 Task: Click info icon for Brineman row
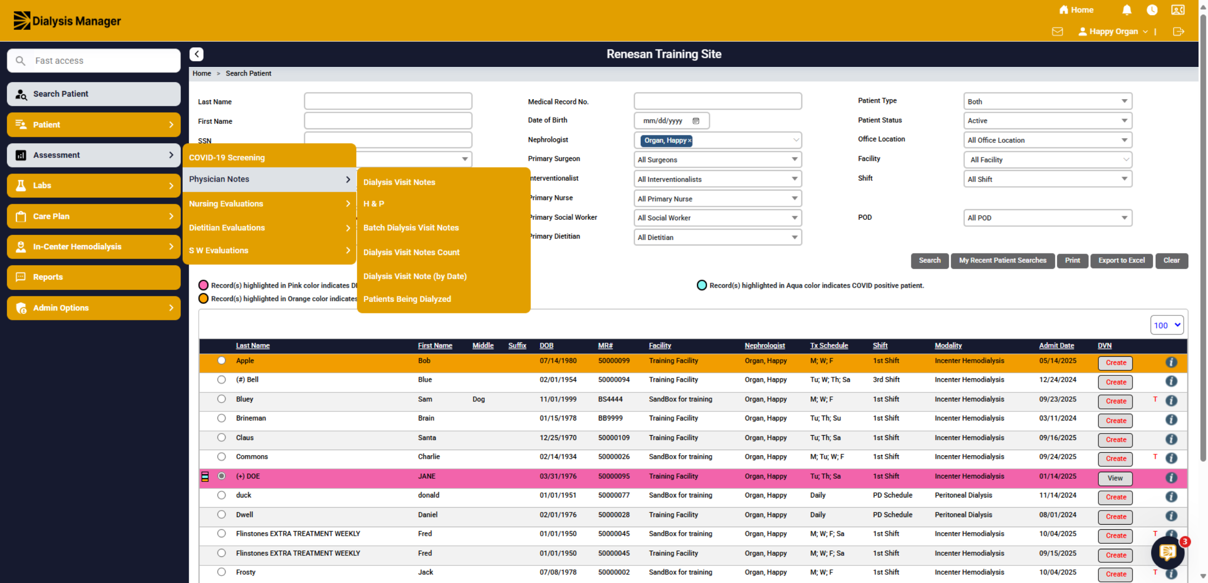click(1172, 420)
